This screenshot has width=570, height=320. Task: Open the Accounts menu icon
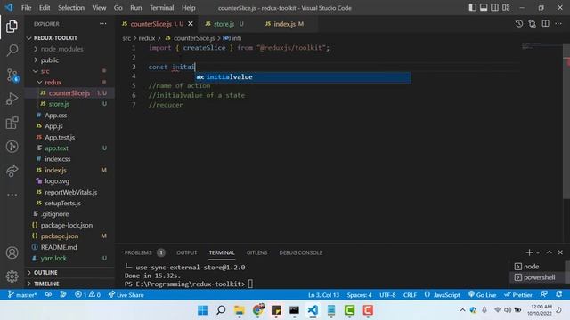point(12,252)
